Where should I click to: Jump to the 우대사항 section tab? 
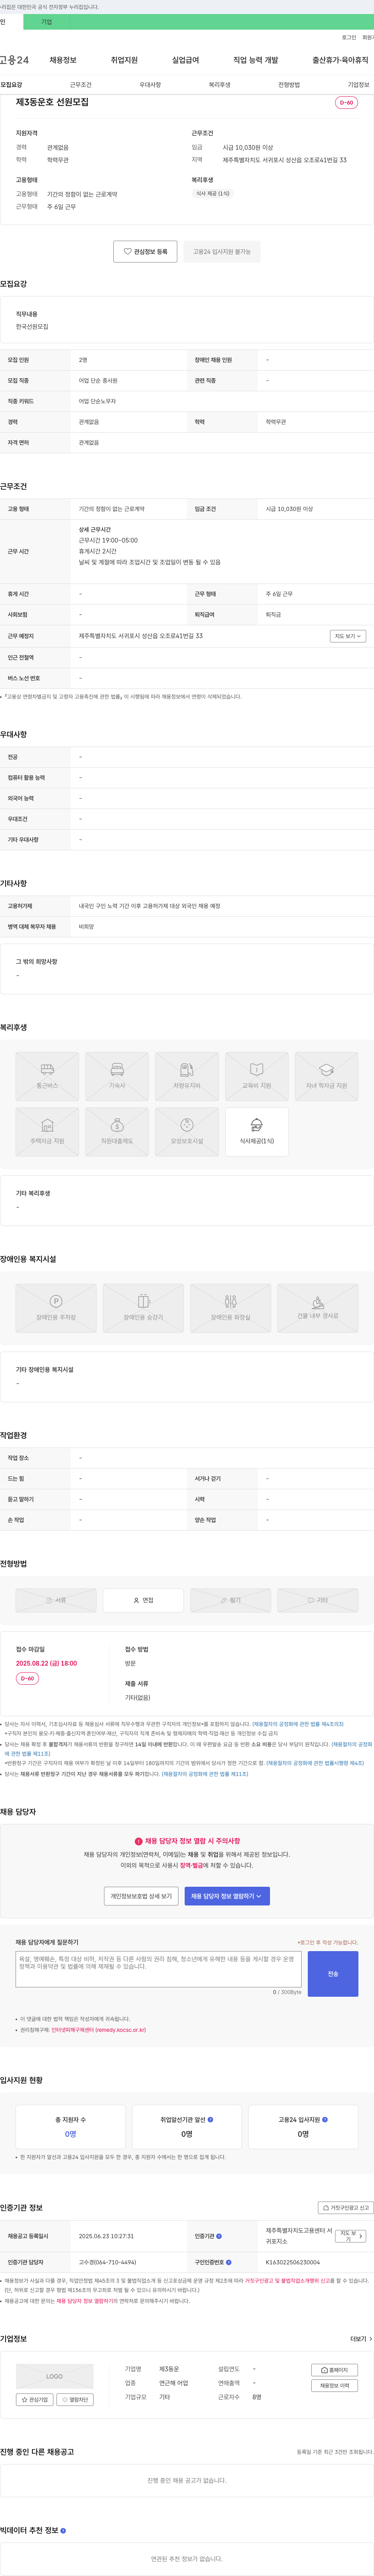(x=150, y=85)
